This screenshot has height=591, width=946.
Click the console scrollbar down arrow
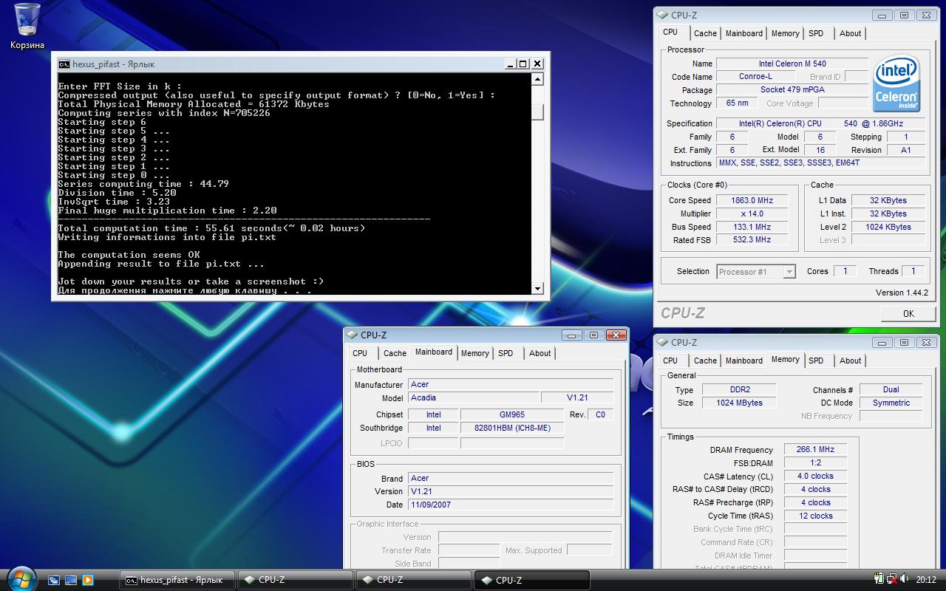[537, 288]
